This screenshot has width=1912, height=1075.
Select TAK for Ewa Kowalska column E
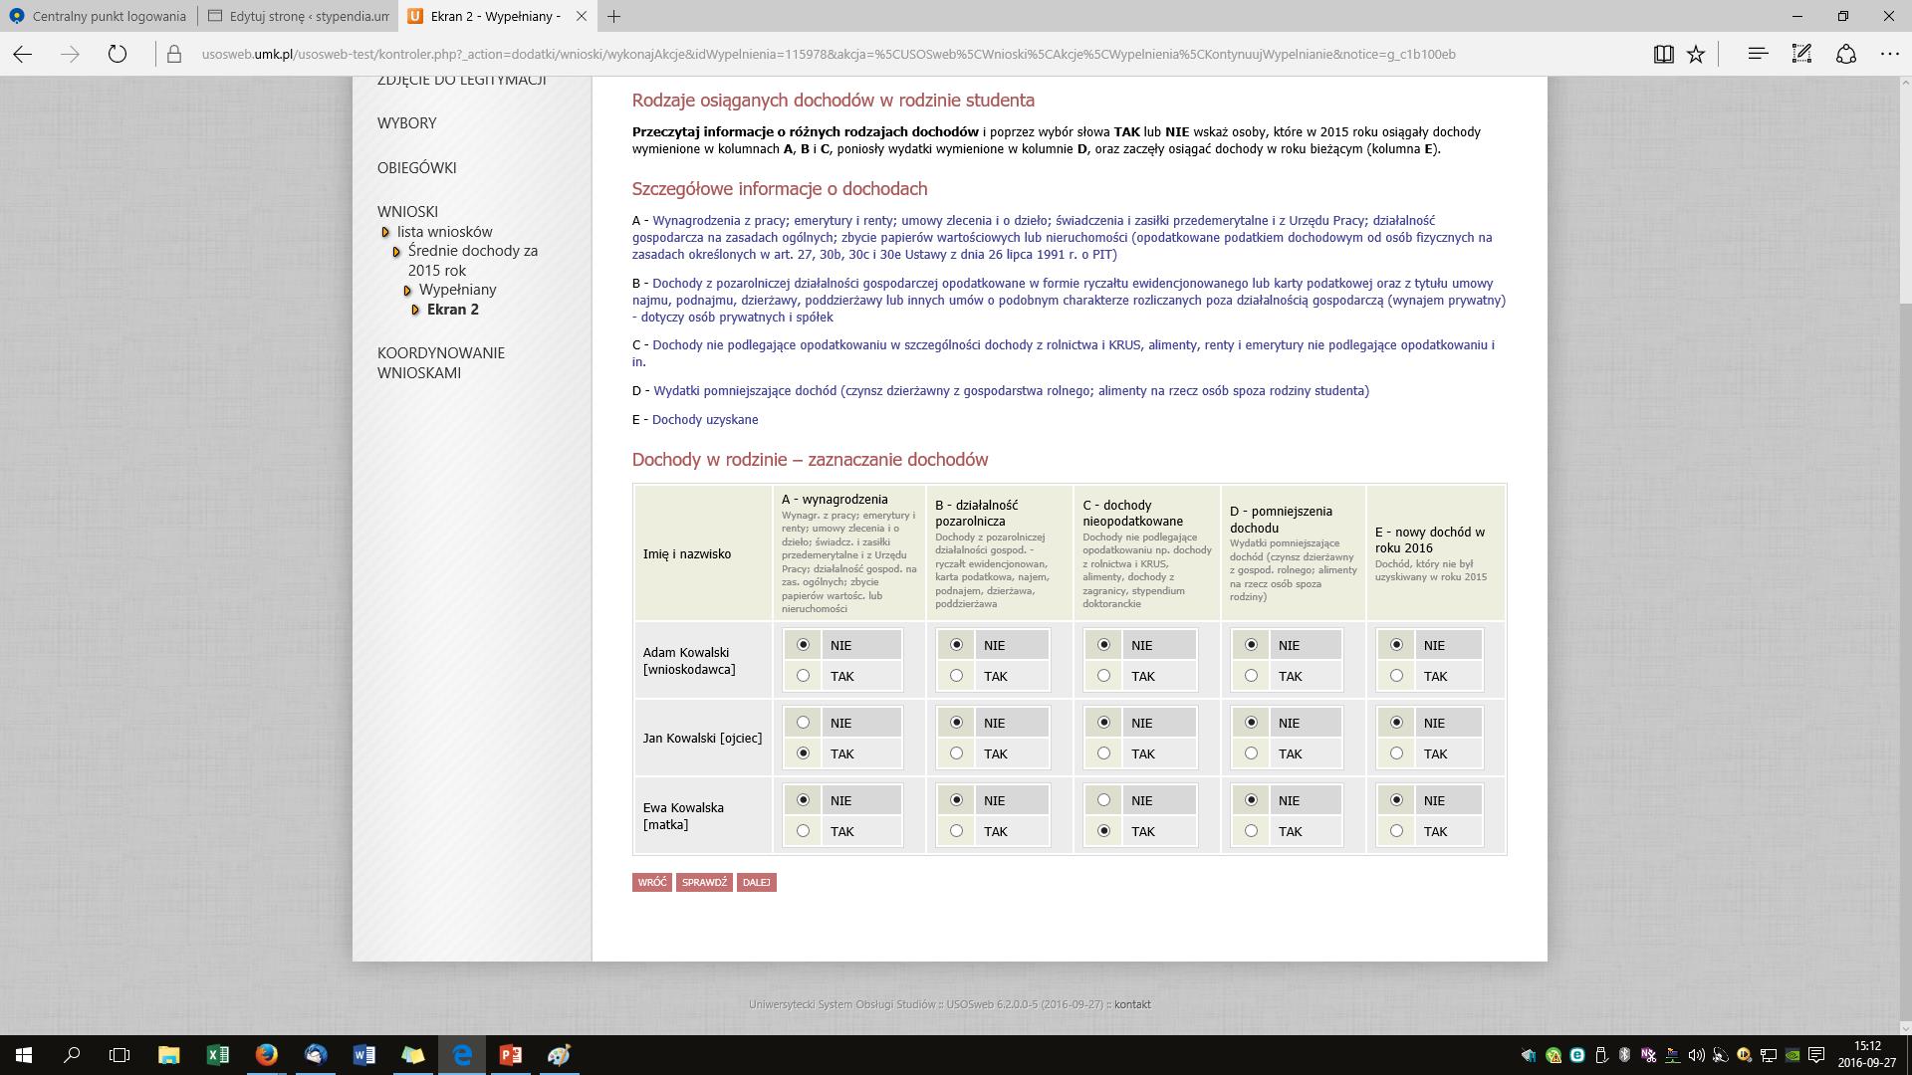(x=1396, y=831)
